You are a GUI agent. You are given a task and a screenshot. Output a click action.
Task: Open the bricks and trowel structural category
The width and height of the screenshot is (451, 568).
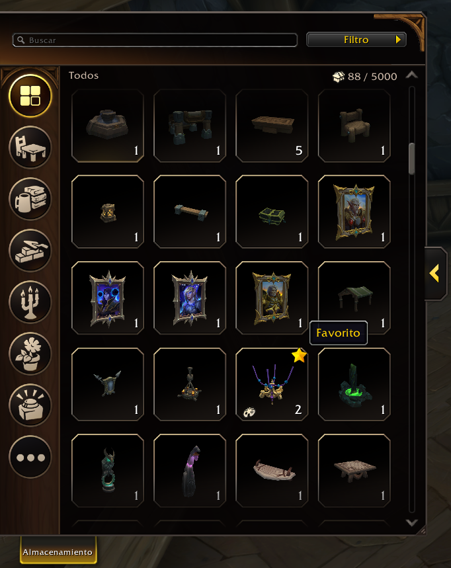(30, 251)
